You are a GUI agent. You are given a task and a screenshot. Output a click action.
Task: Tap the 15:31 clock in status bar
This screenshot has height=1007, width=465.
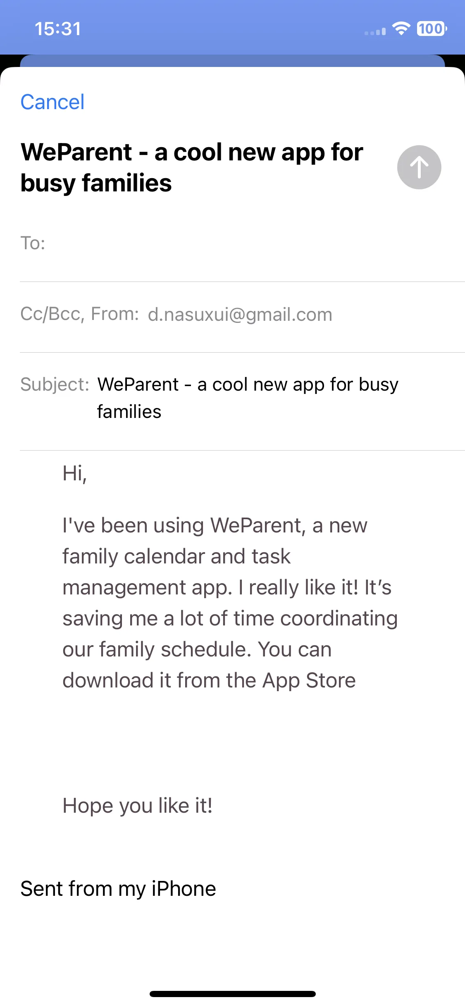[58, 29]
